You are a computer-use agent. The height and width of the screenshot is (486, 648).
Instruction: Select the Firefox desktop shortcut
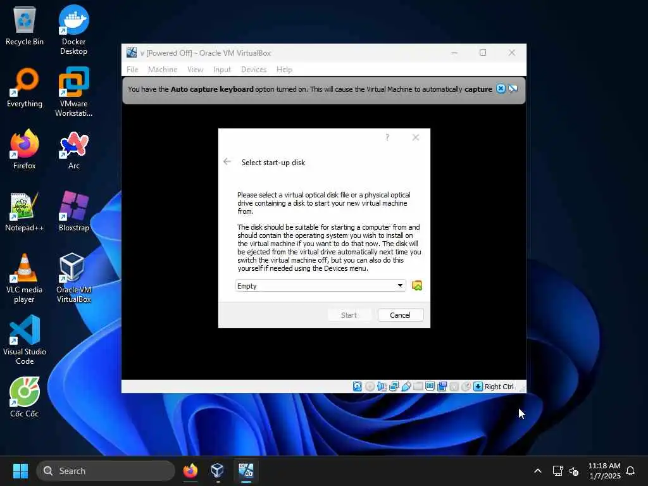coord(25,149)
